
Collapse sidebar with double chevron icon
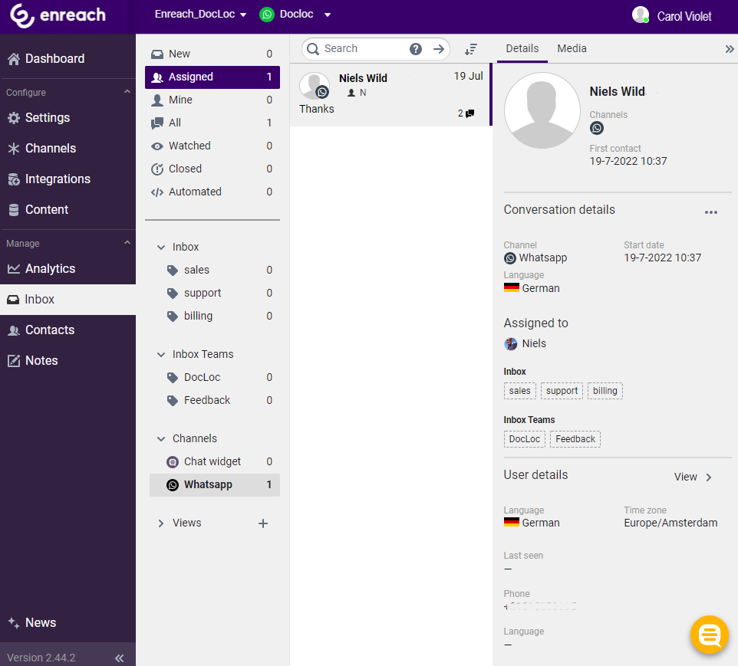[x=119, y=658]
